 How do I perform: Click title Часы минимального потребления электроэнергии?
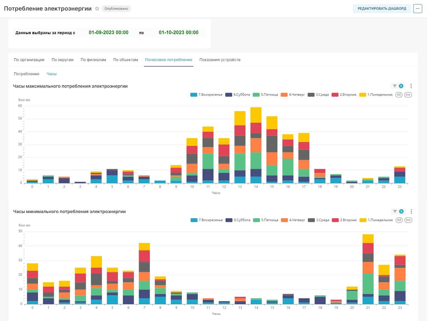(x=69, y=212)
